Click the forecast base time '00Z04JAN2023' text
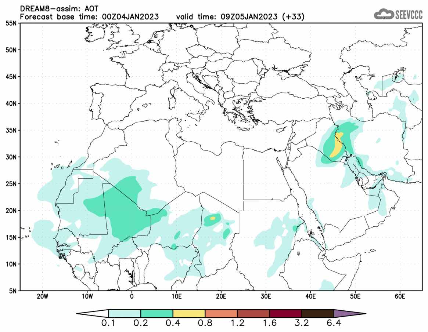Viewport: 428px width, 332px height. click(130, 17)
